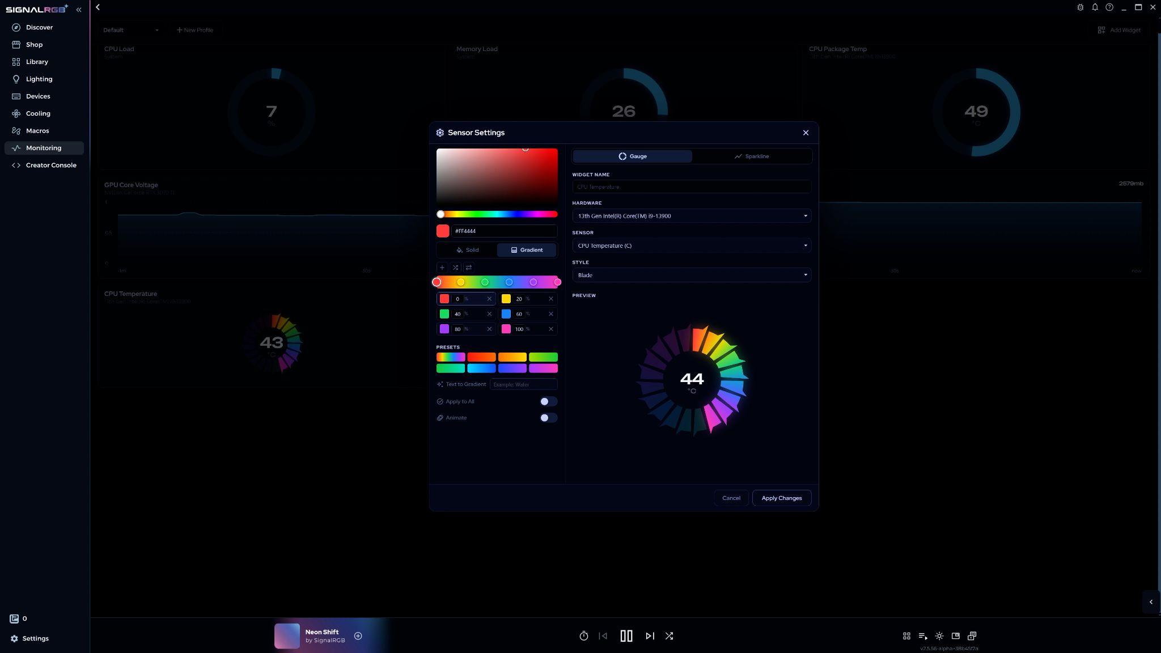Add Neon Shift effect with plus circle
This screenshot has width=1161, height=653.
pyautogui.click(x=358, y=636)
